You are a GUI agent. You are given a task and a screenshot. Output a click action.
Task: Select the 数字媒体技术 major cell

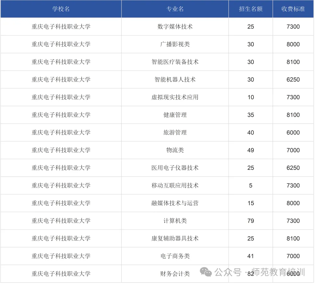(x=175, y=26)
